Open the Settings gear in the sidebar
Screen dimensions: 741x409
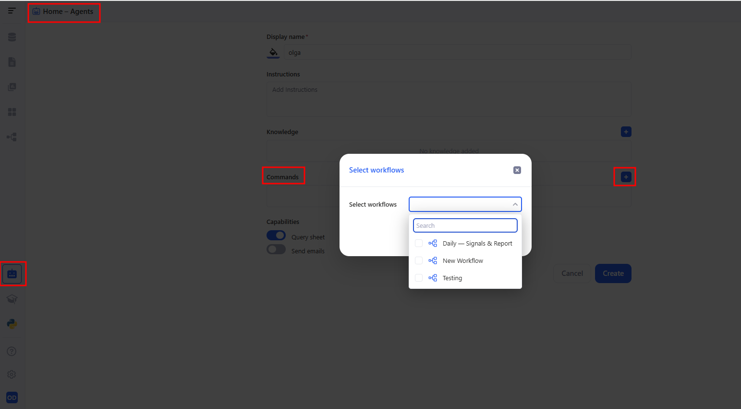point(12,374)
